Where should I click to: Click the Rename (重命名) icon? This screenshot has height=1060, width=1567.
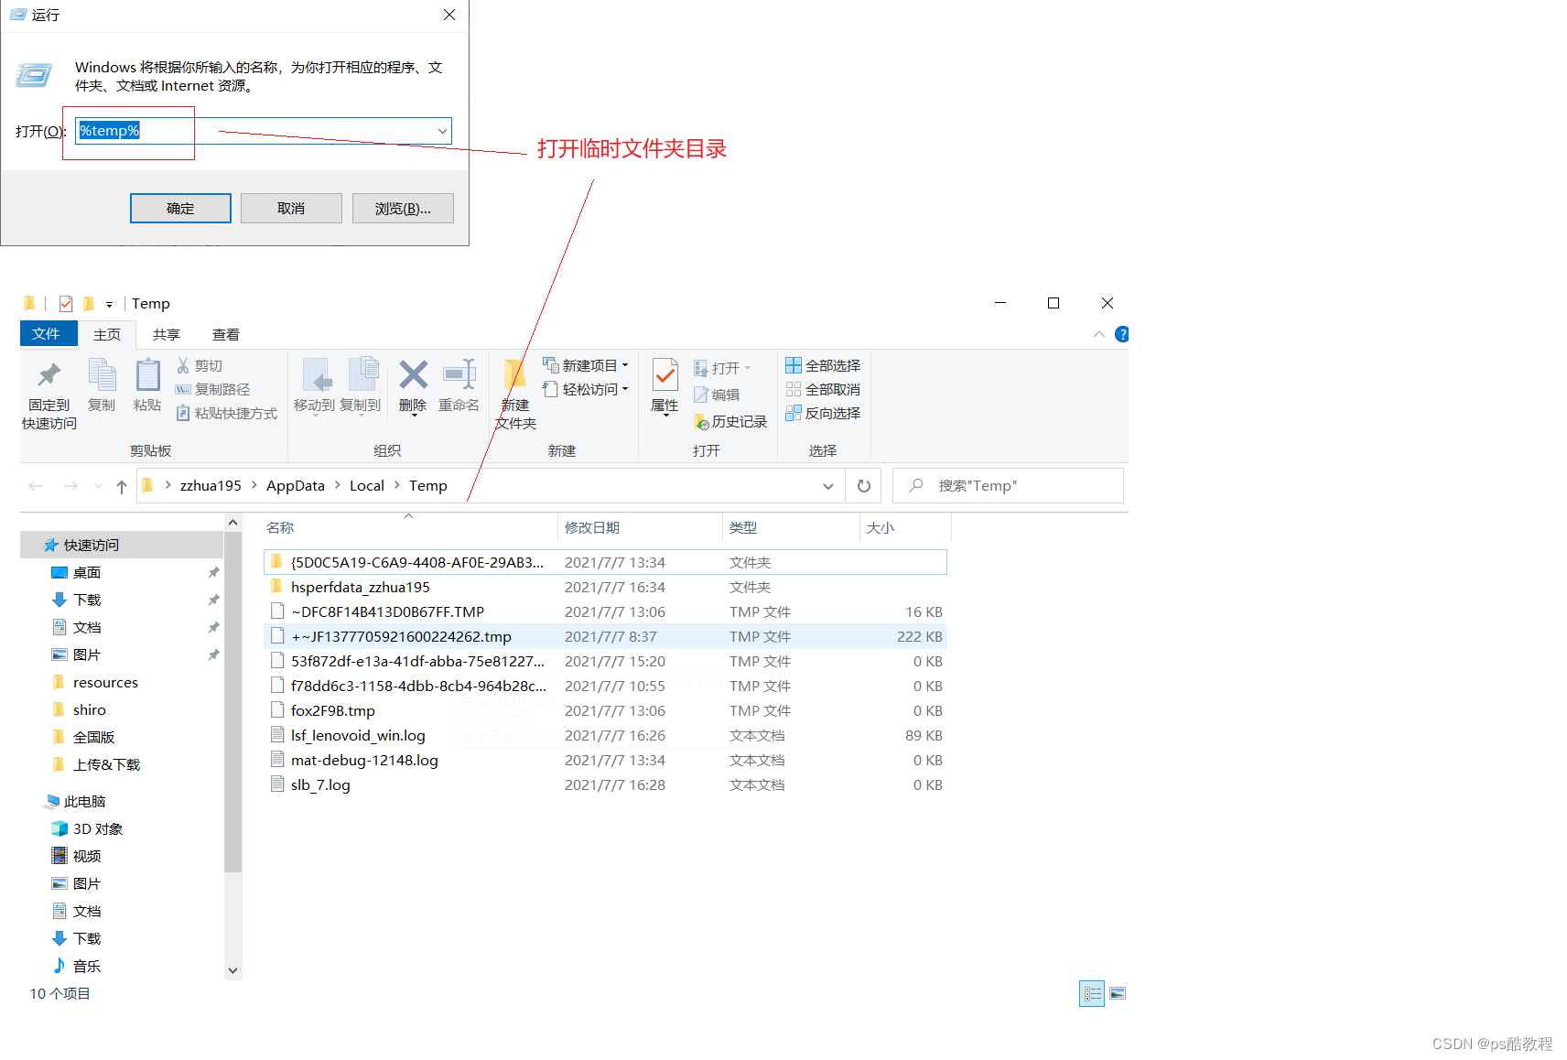tap(459, 374)
